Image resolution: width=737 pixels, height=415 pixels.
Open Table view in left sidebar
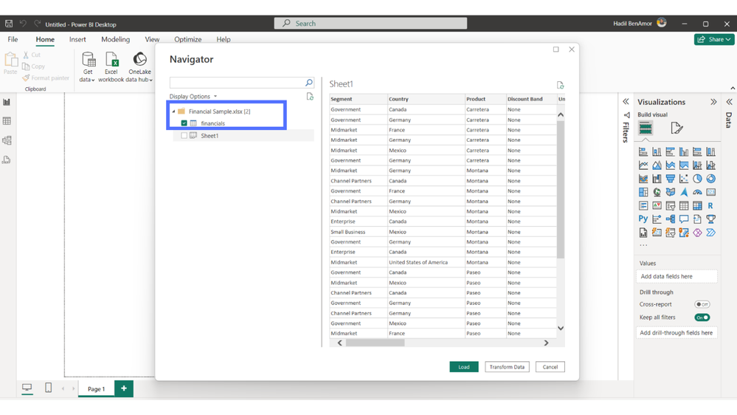tap(7, 121)
